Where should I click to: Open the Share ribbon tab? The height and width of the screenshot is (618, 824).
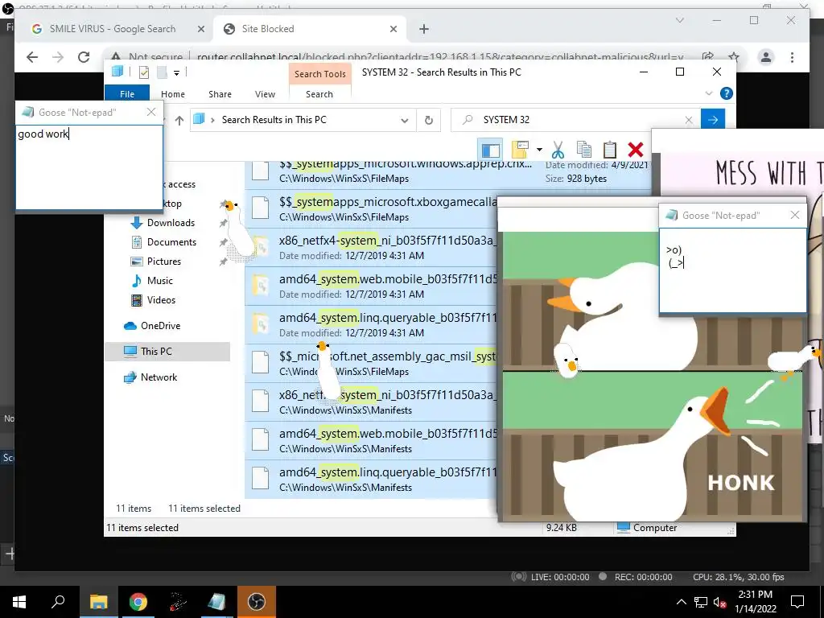220,94
